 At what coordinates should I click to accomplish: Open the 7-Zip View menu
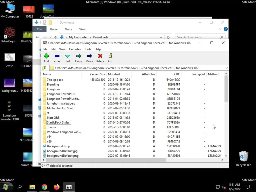coord(62,49)
